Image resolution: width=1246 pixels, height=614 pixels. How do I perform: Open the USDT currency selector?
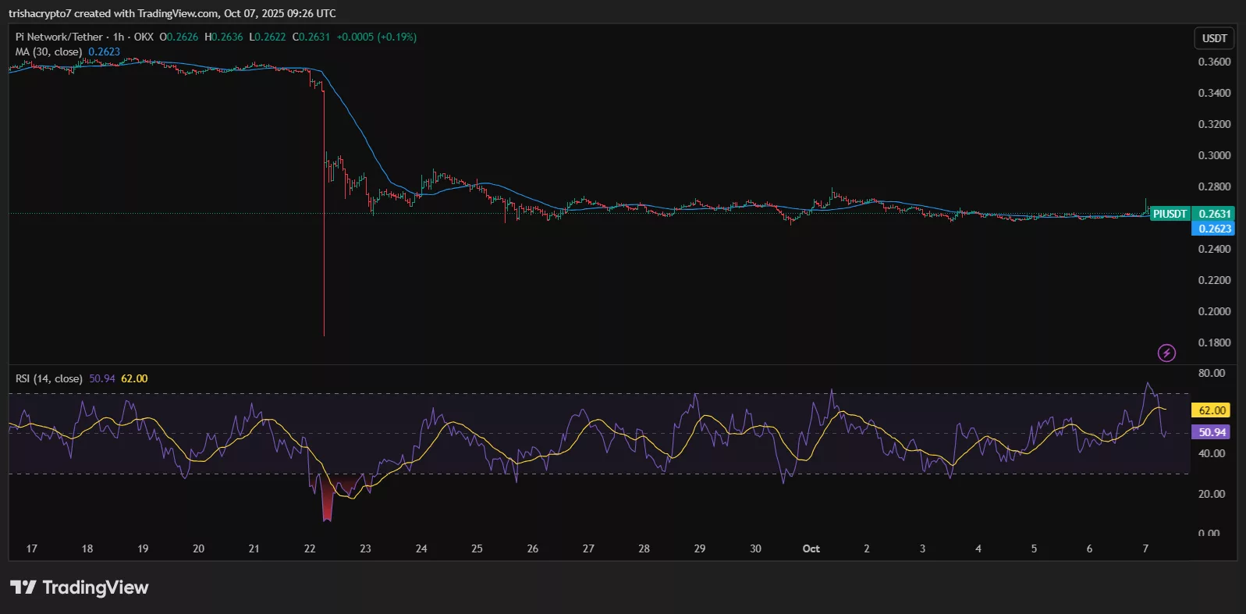click(x=1214, y=38)
